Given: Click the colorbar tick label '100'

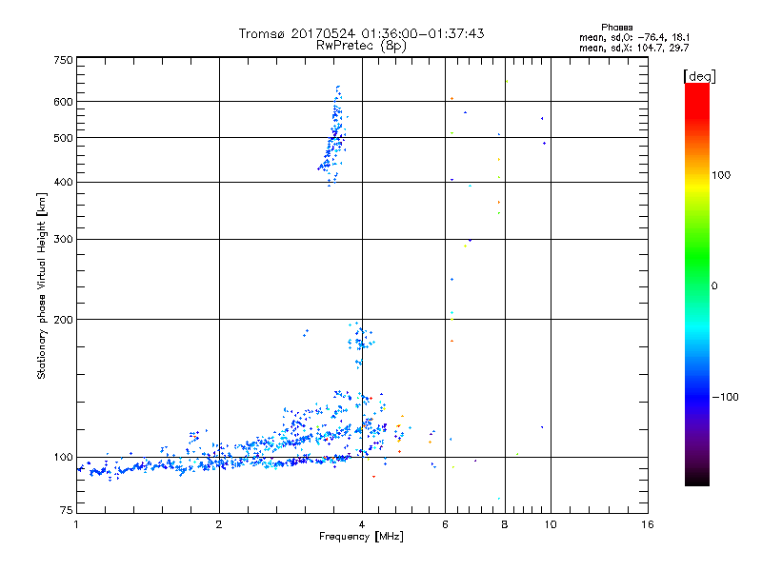Looking at the screenshot, I should [x=721, y=175].
